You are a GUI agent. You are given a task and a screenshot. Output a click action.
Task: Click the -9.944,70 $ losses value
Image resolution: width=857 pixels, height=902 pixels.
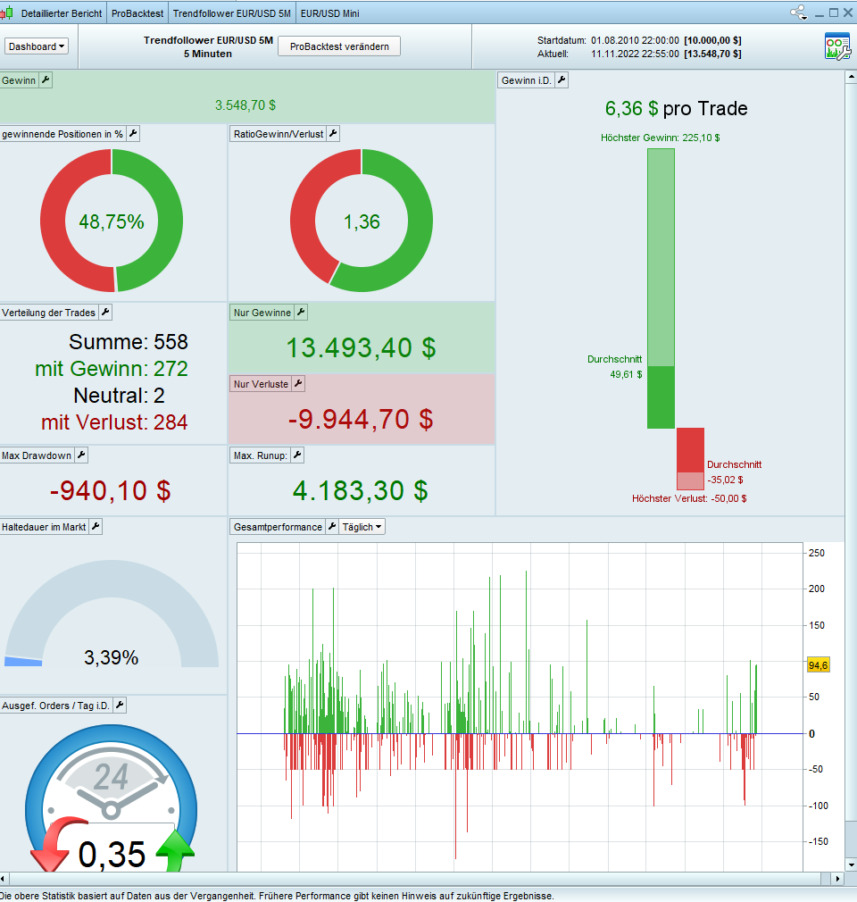pos(361,420)
